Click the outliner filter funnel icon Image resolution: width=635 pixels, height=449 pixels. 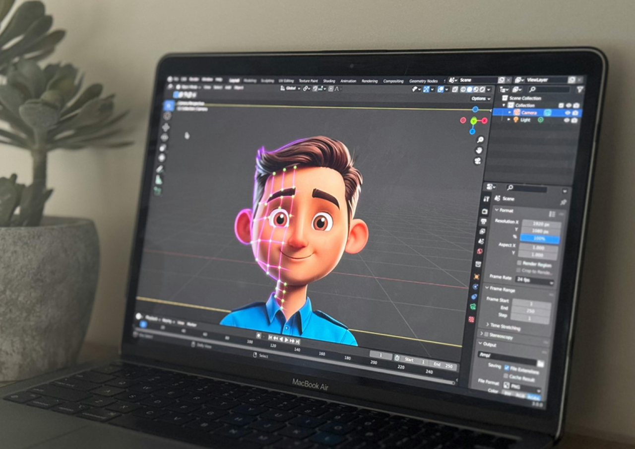[x=580, y=89]
